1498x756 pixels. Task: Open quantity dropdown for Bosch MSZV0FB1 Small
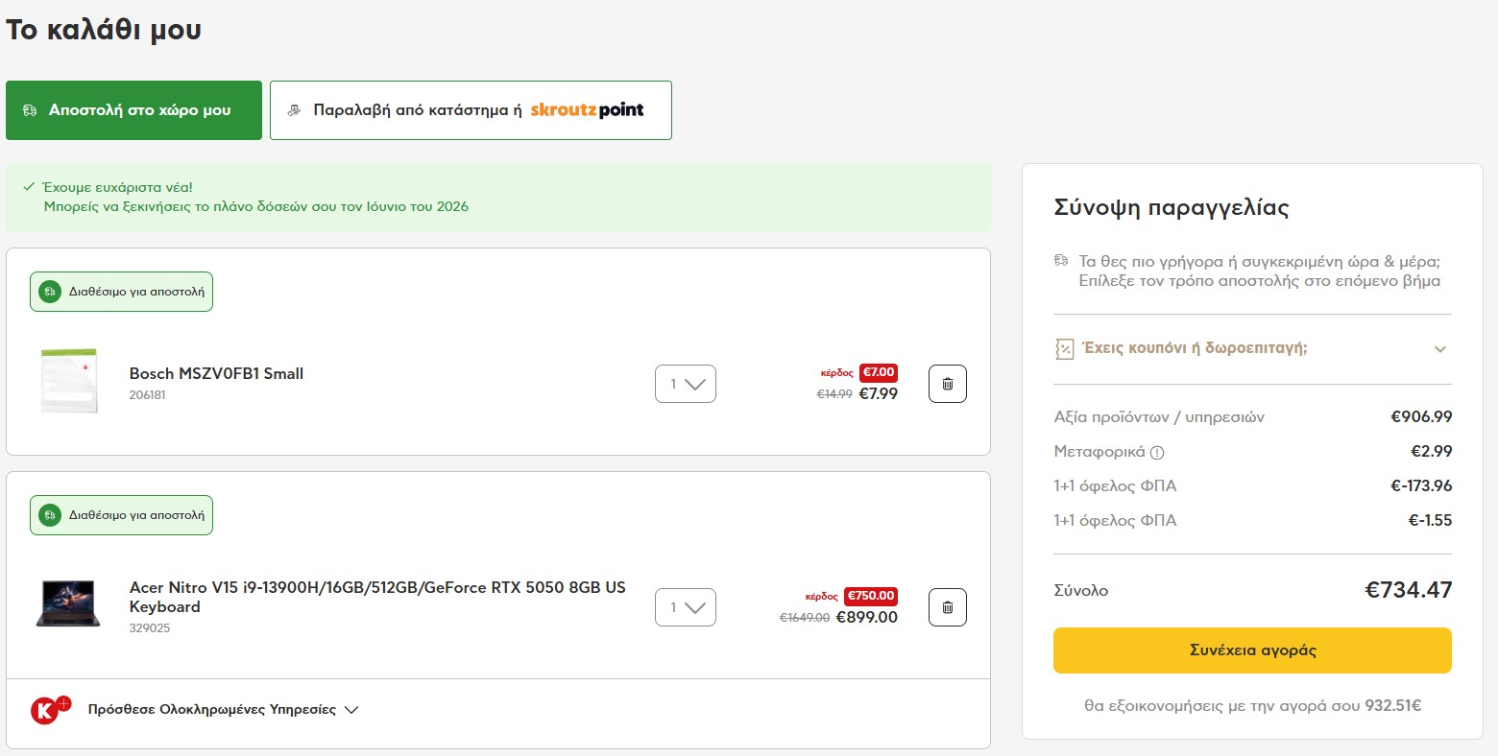tap(686, 384)
